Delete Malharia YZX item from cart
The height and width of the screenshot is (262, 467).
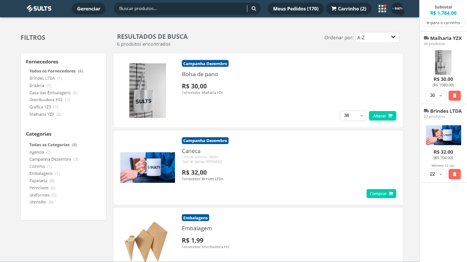coord(454,95)
